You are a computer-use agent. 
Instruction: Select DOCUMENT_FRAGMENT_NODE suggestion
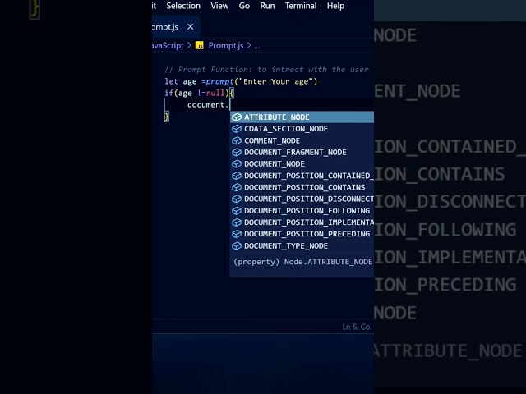coord(302,152)
